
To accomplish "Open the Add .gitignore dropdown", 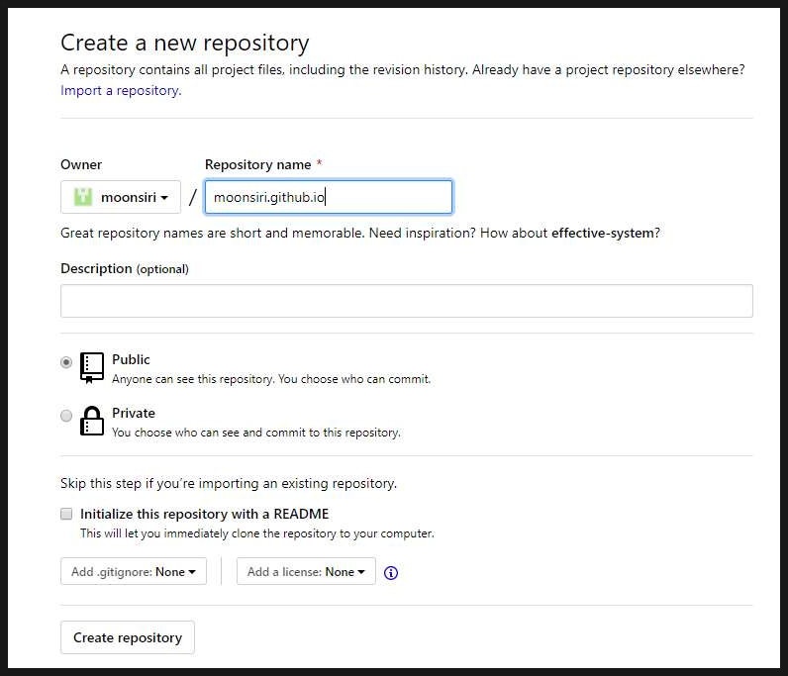I will pyautogui.click(x=134, y=571).
